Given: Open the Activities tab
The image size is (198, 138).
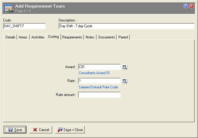Looking at the screenshot, I should (38, 37).
